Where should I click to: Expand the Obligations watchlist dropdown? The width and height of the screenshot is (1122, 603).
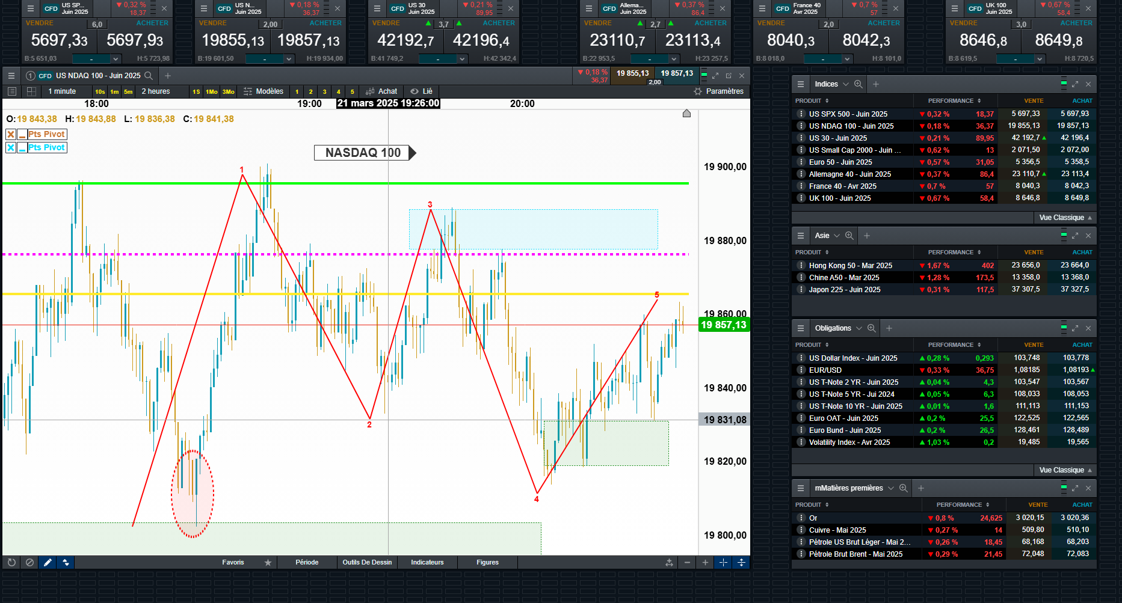tap(859, 328)
